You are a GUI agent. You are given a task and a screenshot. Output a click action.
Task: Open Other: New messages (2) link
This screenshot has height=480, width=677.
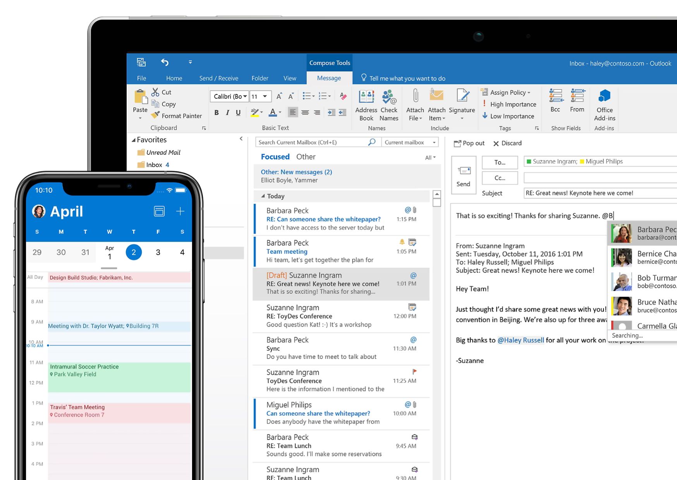[296, 172]
